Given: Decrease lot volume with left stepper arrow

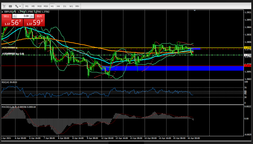Looking at the screenshot, I should coord(14,16).
